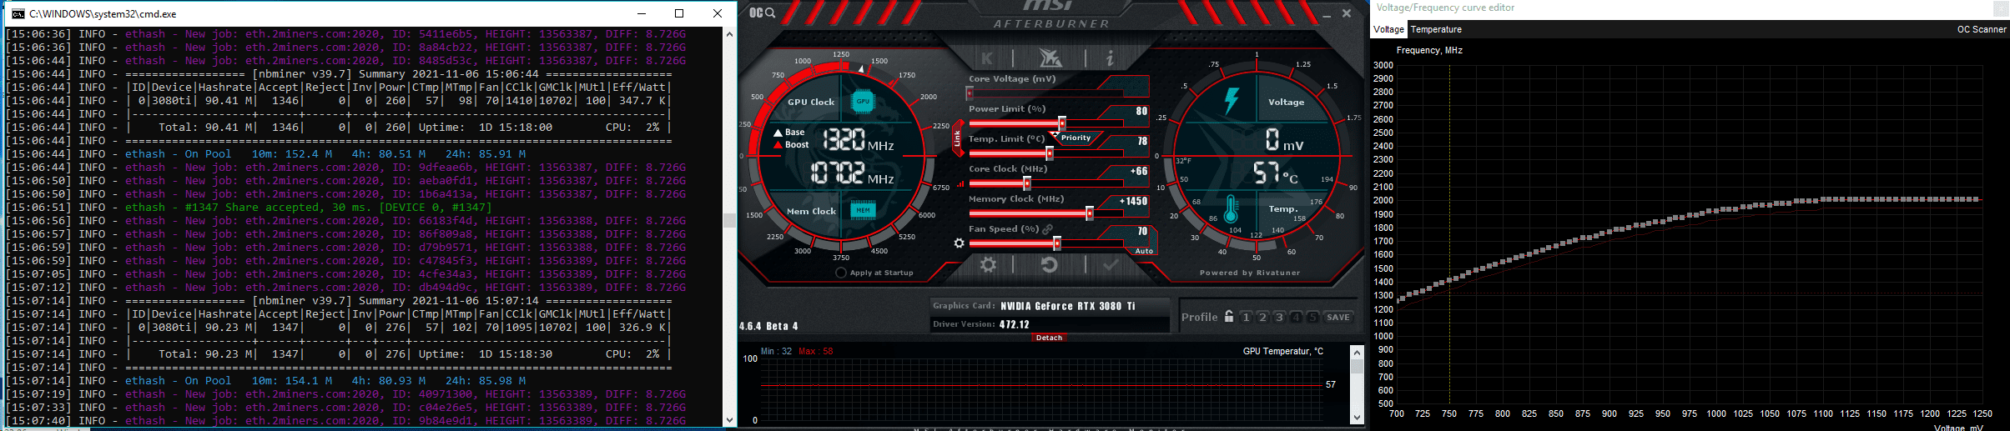This screenshot has width=2010, height=431.
Task: Click the Fan Speed slider handle
Action: click(x=1057, y=243)
